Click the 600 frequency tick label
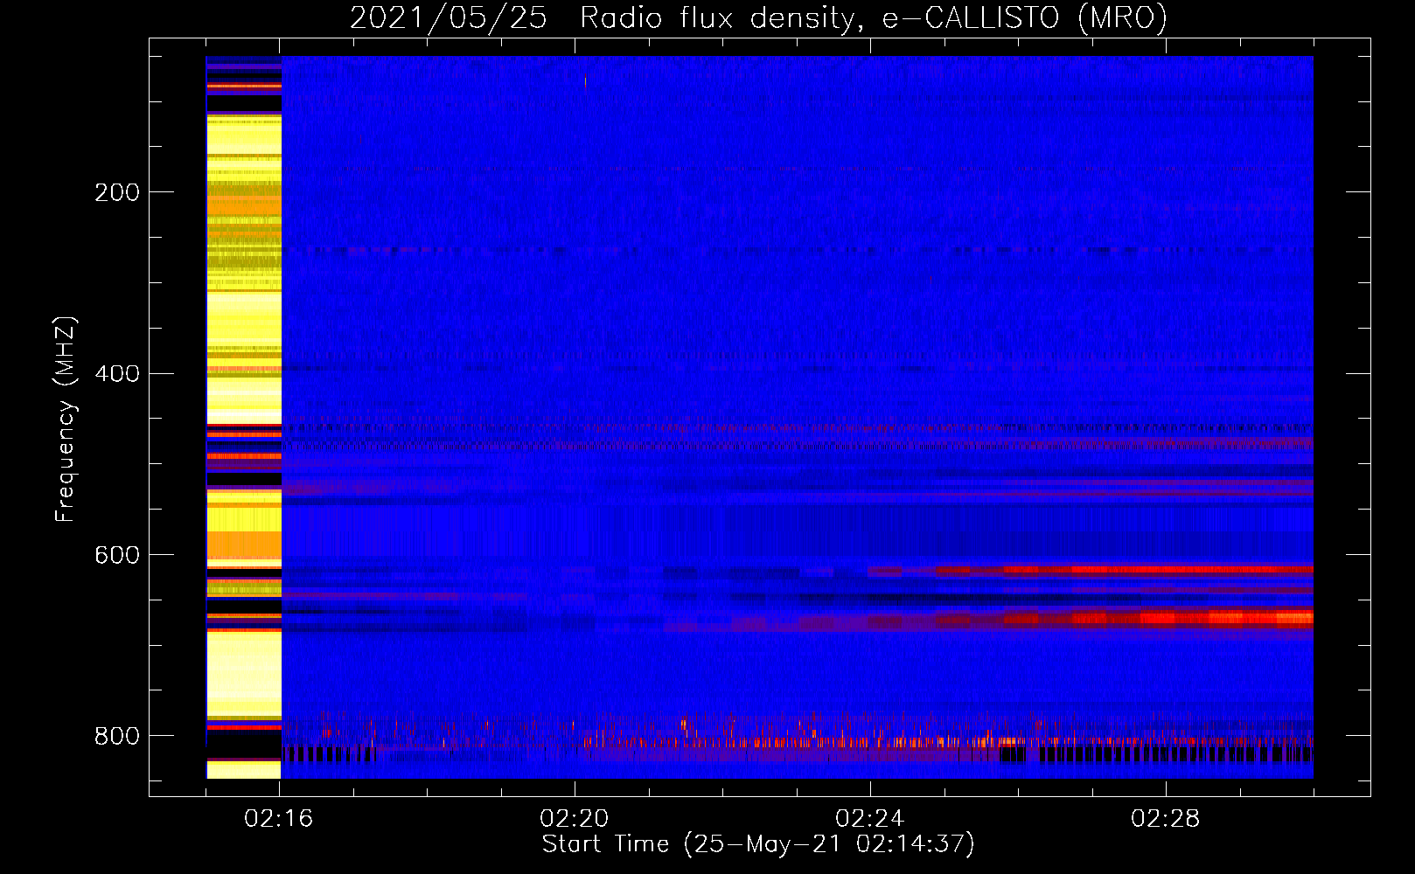Viewport: 1415px width, 874px height. point(117,556)
